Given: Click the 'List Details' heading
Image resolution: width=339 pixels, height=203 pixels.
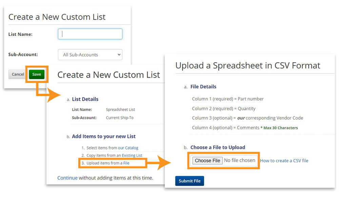Looking at the screenshot, I should [85, 99].
